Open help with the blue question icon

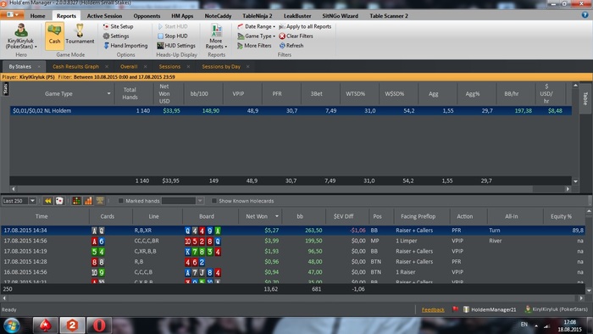[585, 15]
